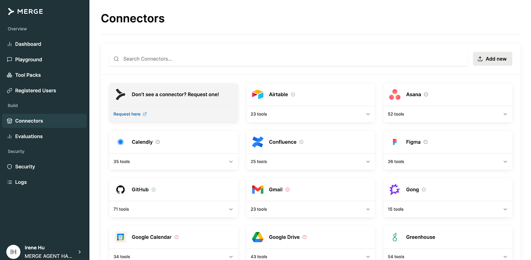This screenshot has height=260, width=531.
Task: Click the Airtable connector name
Action: pyautogui.click(x=278, y=95)
